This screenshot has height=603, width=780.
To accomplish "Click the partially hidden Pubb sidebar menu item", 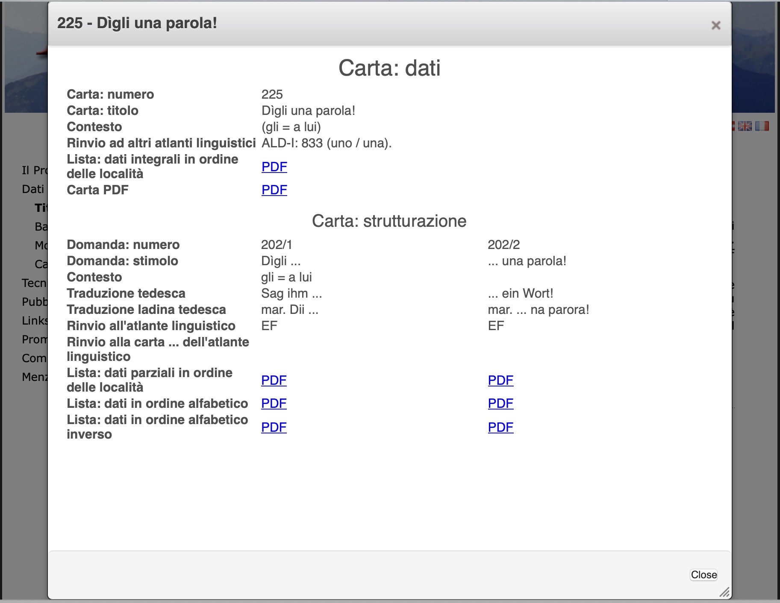I will [34, 302].
